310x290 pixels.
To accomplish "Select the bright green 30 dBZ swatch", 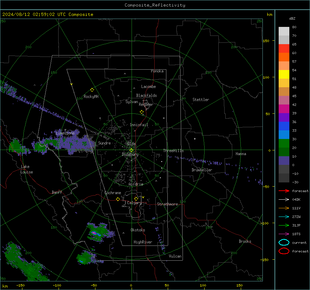I will (284, 143).
